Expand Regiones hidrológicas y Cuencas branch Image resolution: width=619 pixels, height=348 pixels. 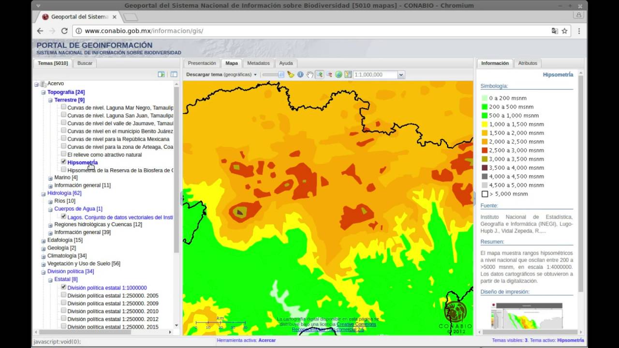50,225
